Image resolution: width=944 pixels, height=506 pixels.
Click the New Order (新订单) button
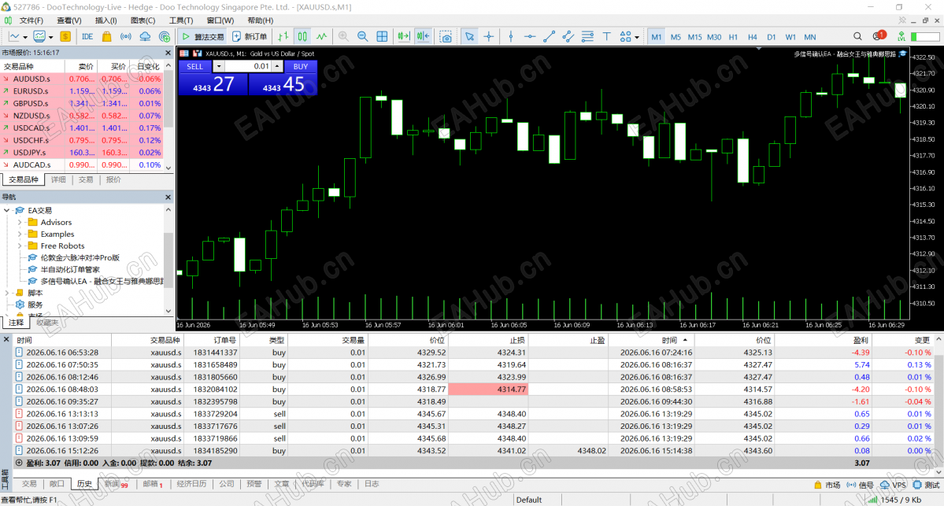pyautogui.click(x=250, y=37)
